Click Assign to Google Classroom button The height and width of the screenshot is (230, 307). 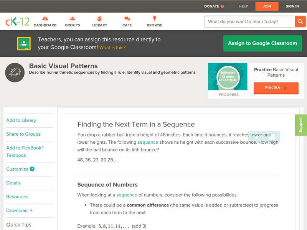point(262,43)
